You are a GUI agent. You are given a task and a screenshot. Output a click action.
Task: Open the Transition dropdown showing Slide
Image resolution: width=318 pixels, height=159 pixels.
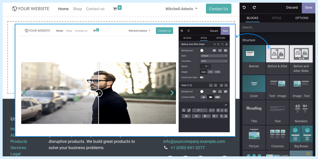[x=214, y=61]
